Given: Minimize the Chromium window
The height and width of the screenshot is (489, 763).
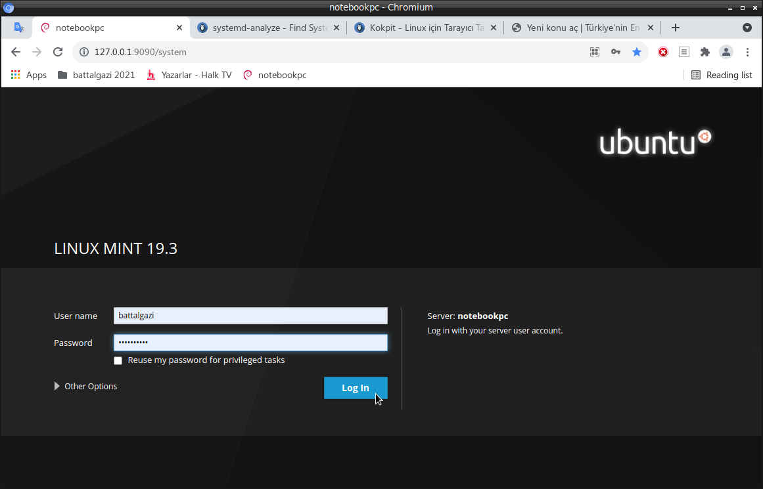Looking at the screenshot, I should 730,8.
